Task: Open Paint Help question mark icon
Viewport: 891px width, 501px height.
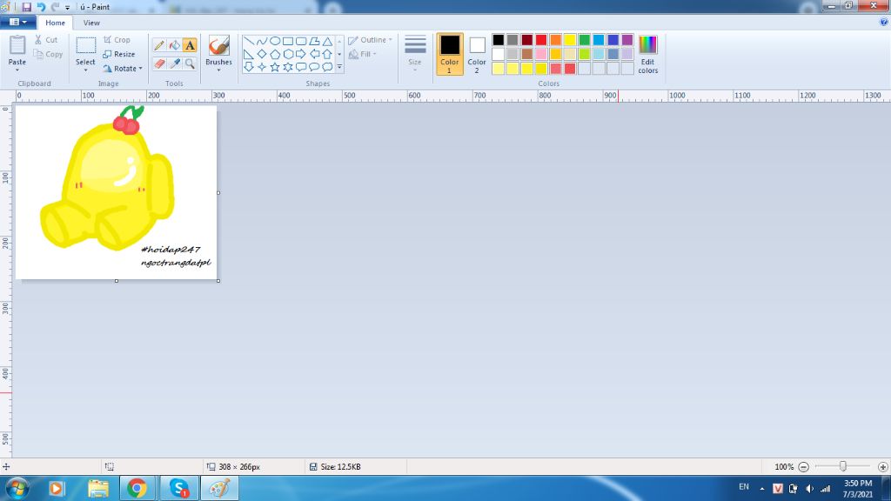Action: click(884, 22)
